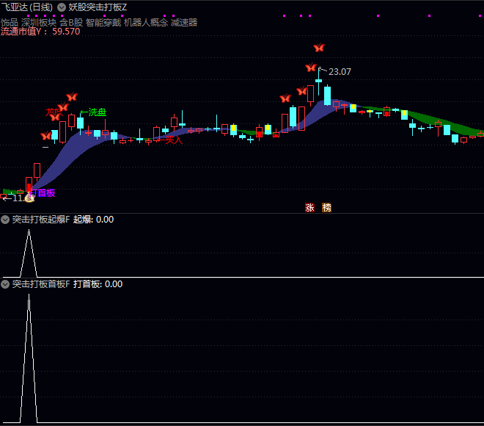Click the coin icon at the 打首板 signal
Image resolution: width=484 pixels, height=426 pixels.
(x=29, y=198)
